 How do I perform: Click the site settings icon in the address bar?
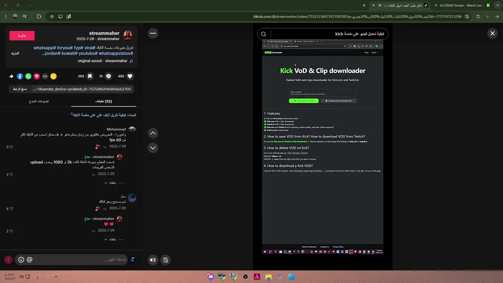click(x=467, y=17)
